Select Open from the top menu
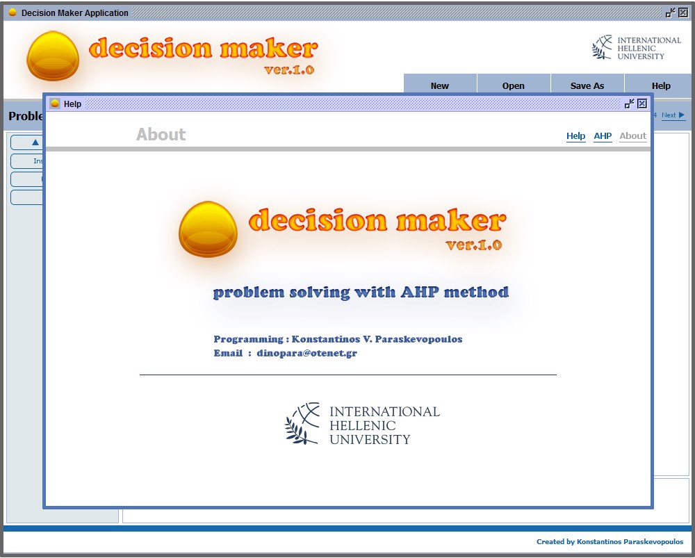This screenshot has width=695, height=558. tap(514, 85)
